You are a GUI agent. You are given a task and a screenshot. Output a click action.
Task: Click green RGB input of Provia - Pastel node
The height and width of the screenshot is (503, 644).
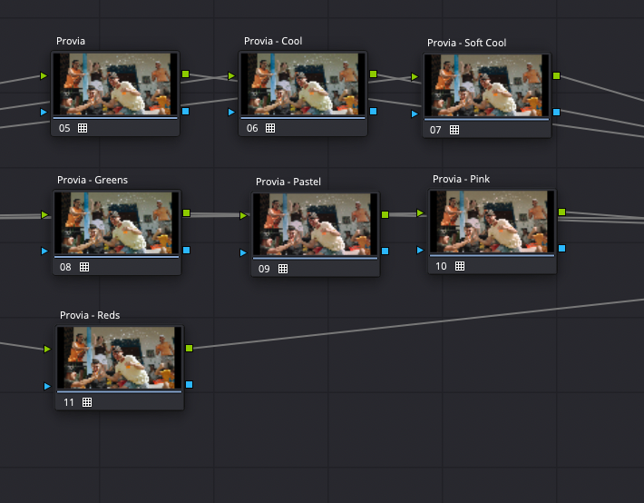point(243,215)
